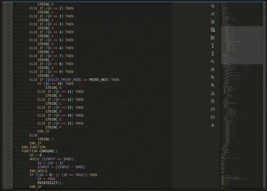Click 'STRING F' on line 62

[53, 127]
